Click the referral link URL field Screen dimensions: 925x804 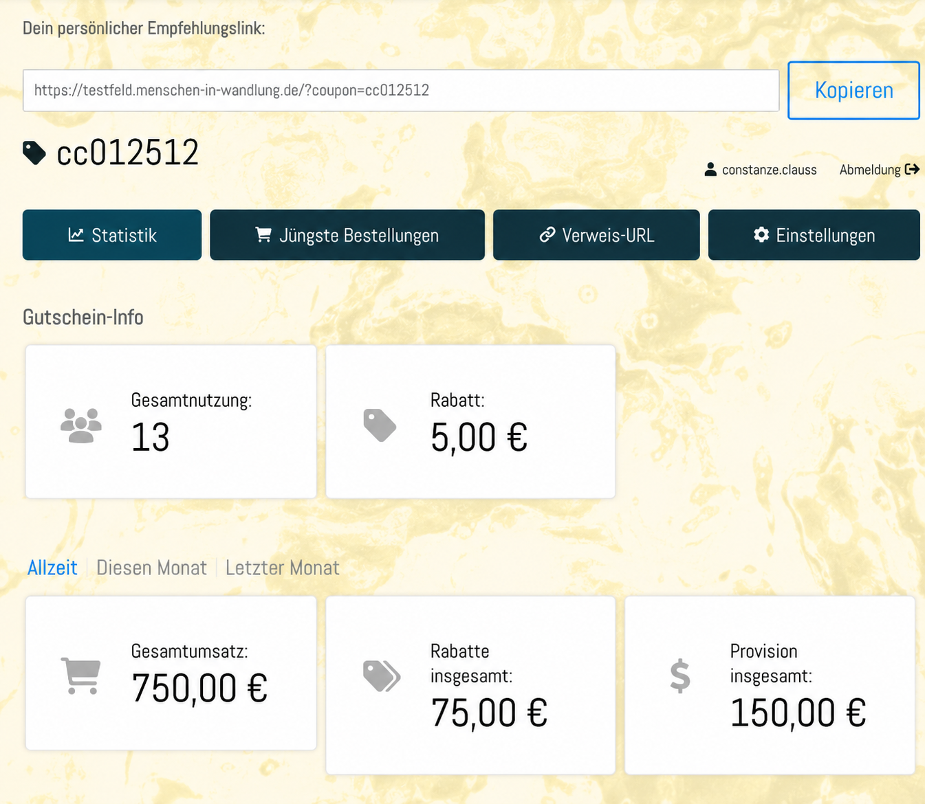(x=401, y=90)
